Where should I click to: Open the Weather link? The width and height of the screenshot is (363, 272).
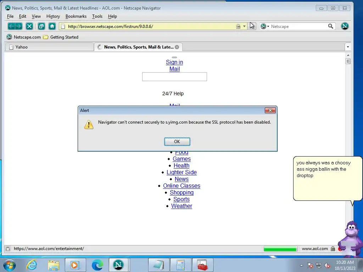(x=181, y=206)
